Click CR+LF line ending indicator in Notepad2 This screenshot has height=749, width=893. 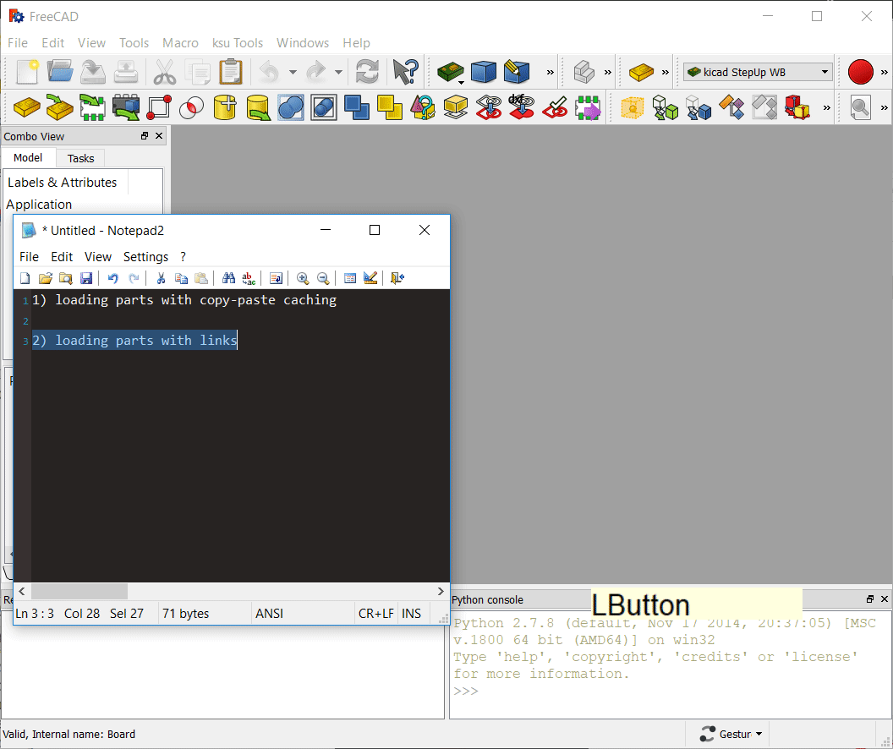pyautogui.click(x=375, y=614)
